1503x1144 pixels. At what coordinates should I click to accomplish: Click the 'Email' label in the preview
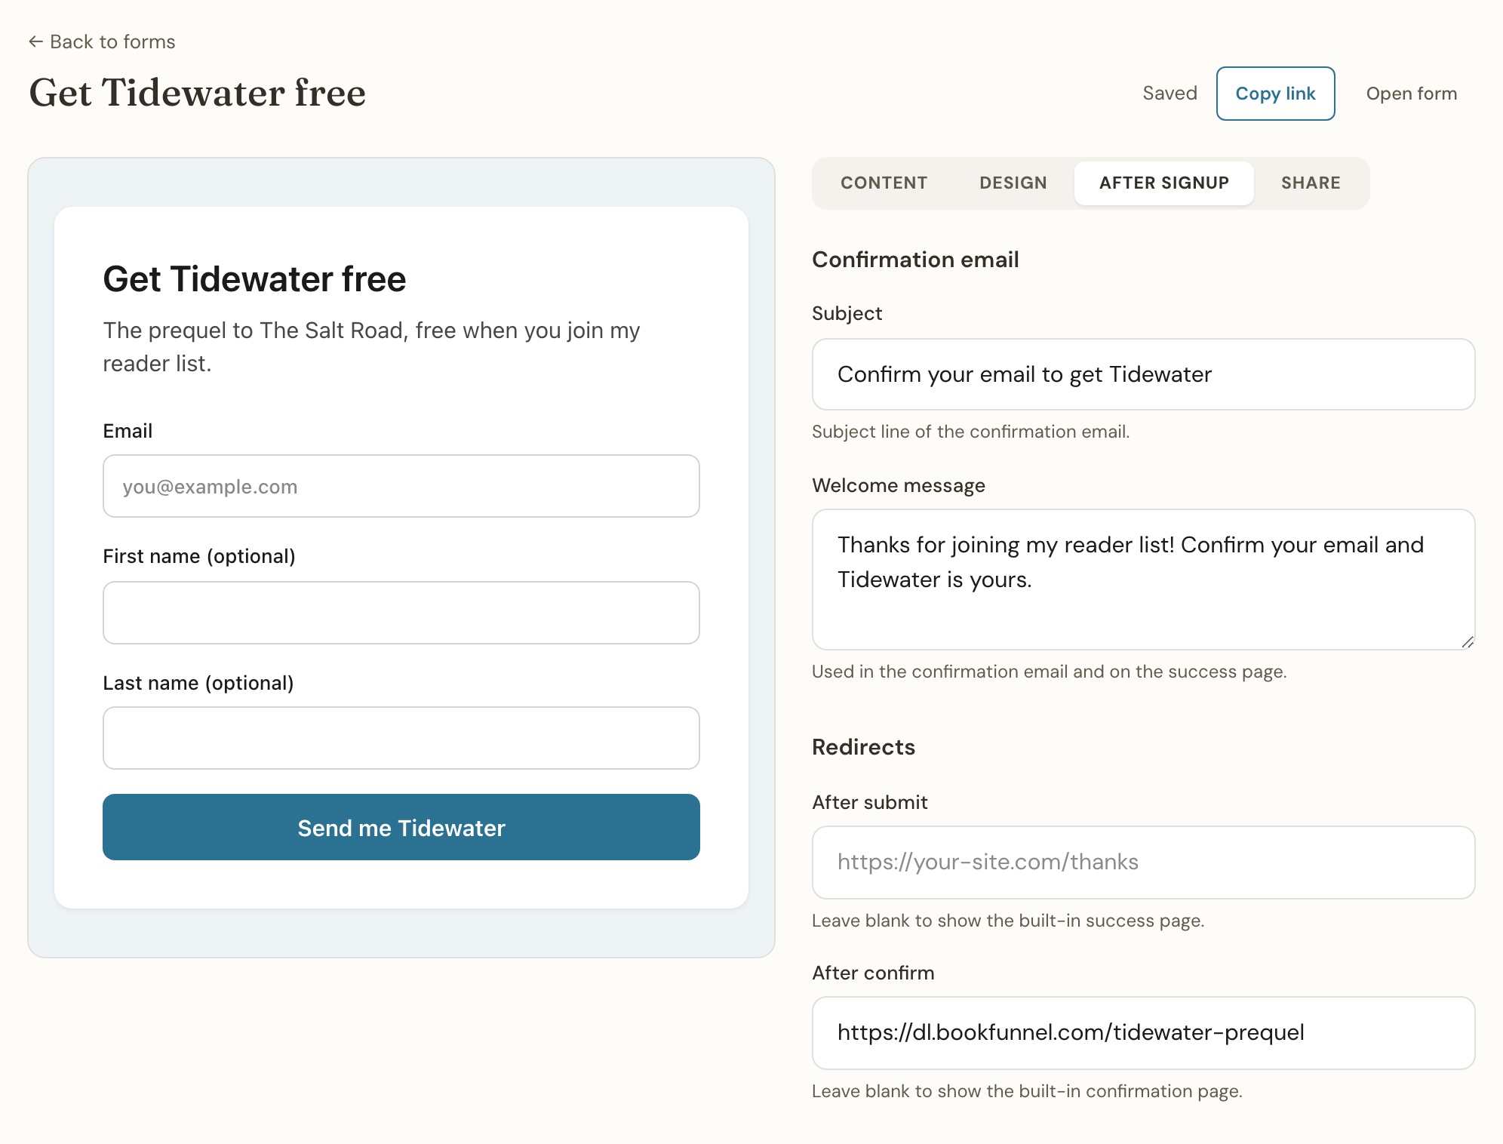[x=128, y=431]
